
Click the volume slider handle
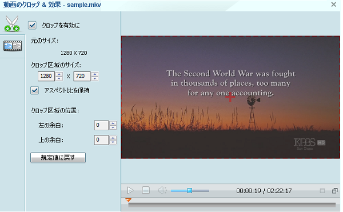(x=190, y=191)
